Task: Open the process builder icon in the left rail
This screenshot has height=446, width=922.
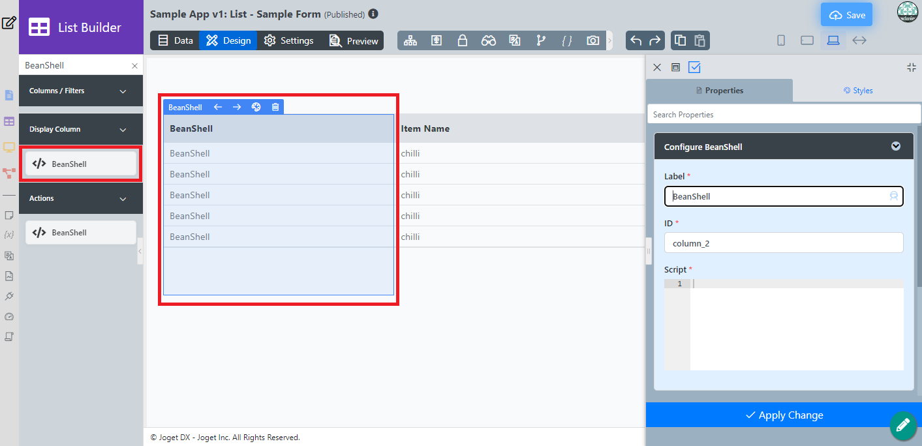Action: pos(9,173)
